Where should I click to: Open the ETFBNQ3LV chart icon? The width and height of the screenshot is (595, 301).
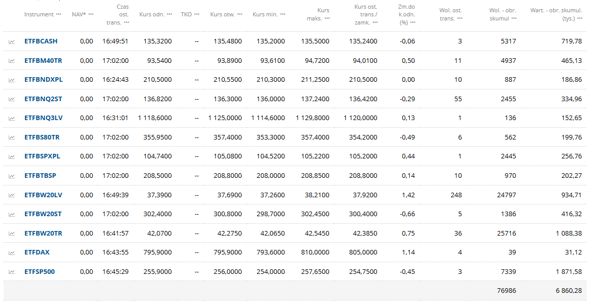12,118
